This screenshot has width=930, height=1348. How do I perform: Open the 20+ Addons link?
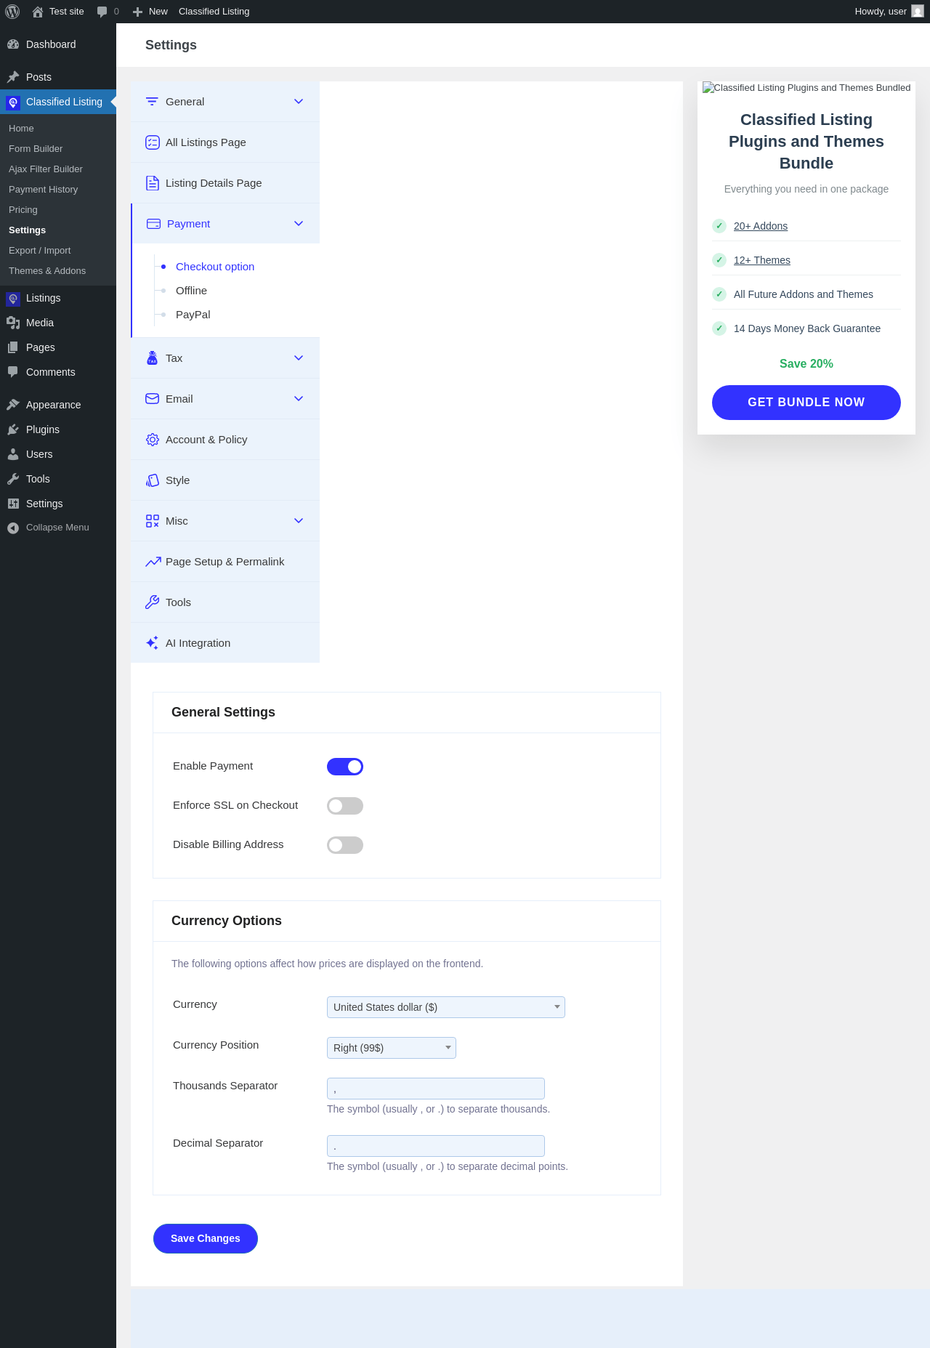[761, 226]
